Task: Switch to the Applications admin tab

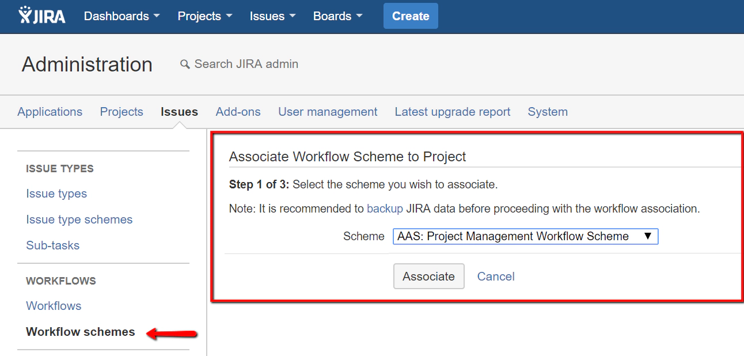Action: (x=50, y=112)
